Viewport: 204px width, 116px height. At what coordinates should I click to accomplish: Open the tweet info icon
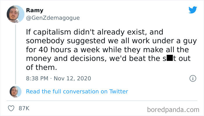coord(192,78)
